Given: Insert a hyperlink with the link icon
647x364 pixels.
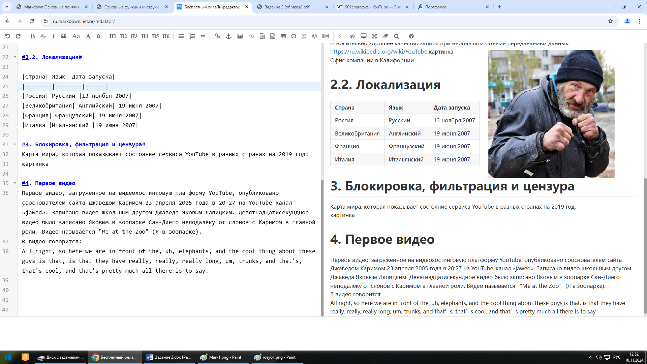Looking at the screenshot, I should pos(218,36).
